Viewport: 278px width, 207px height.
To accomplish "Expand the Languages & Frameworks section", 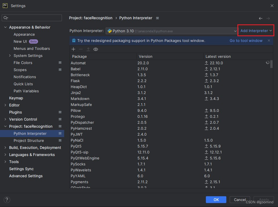I will click(5, 155).
